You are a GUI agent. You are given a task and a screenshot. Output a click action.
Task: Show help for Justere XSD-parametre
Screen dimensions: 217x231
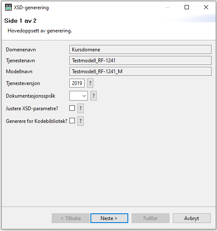pos(80,109)
